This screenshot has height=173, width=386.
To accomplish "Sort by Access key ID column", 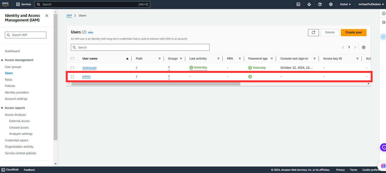I will (x=357, y=59).
